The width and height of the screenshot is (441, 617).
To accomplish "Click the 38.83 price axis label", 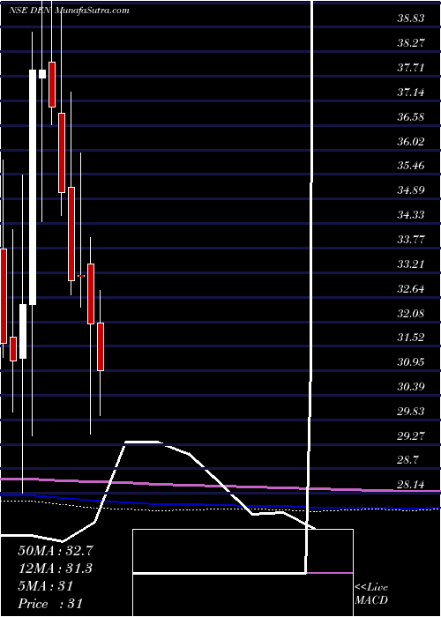I will tap(411, 19).
